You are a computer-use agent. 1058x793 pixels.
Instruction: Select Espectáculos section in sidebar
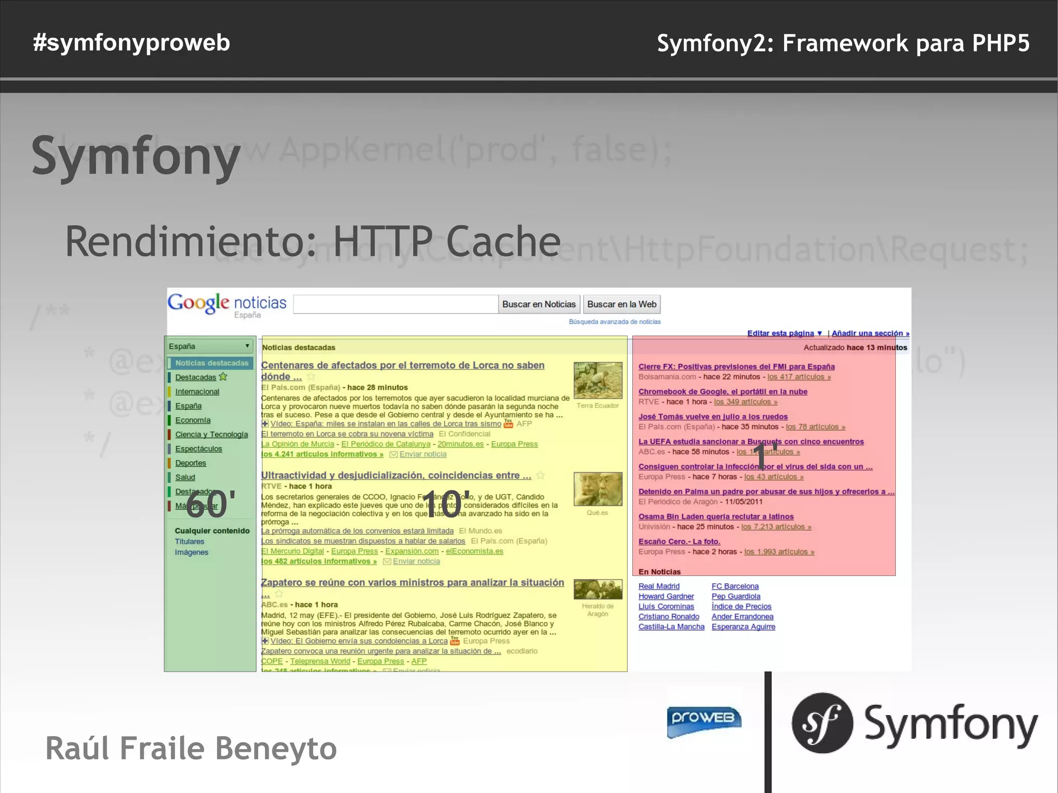(x=198, y=449)
